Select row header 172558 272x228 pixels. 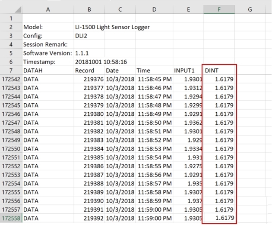(x=11, y=218)
